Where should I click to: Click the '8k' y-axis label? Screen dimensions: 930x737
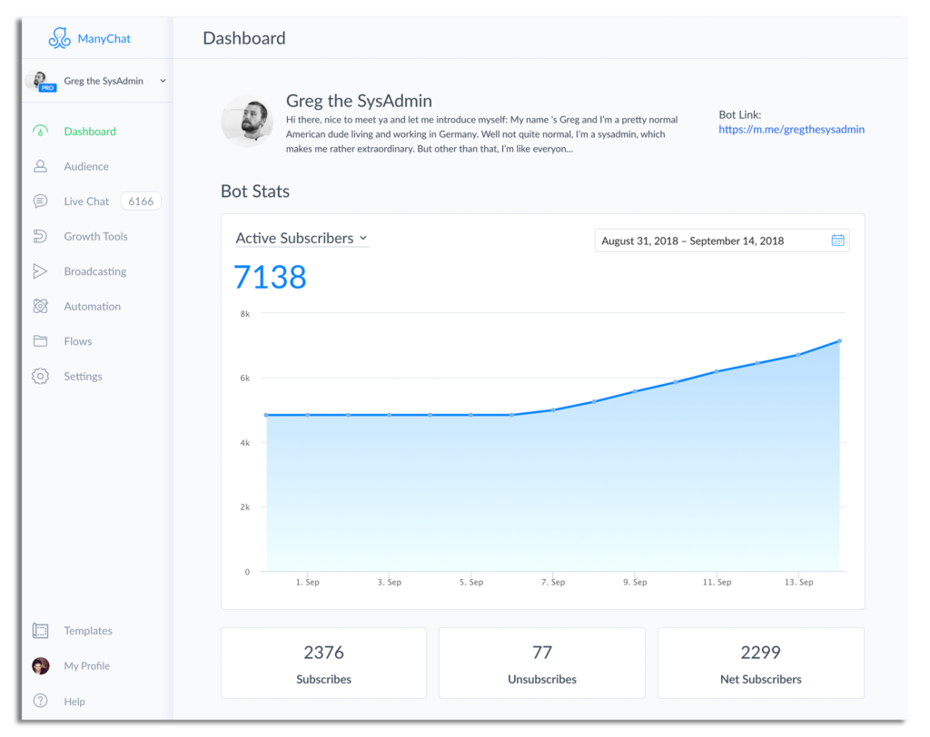(x=245, y=314)
